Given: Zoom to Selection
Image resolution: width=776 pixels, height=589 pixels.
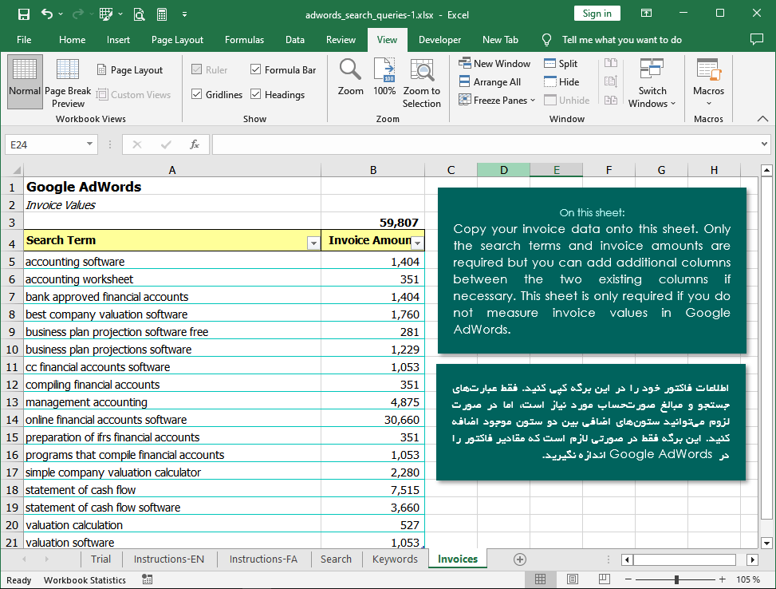Looking at the screenshot, I should [422, 82].
